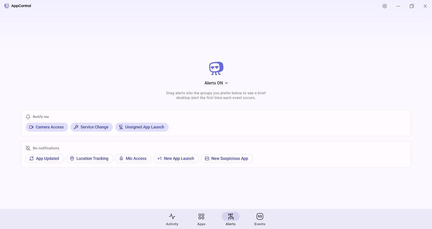Click the robot face icon on New Suspicious App

(207, 159)
